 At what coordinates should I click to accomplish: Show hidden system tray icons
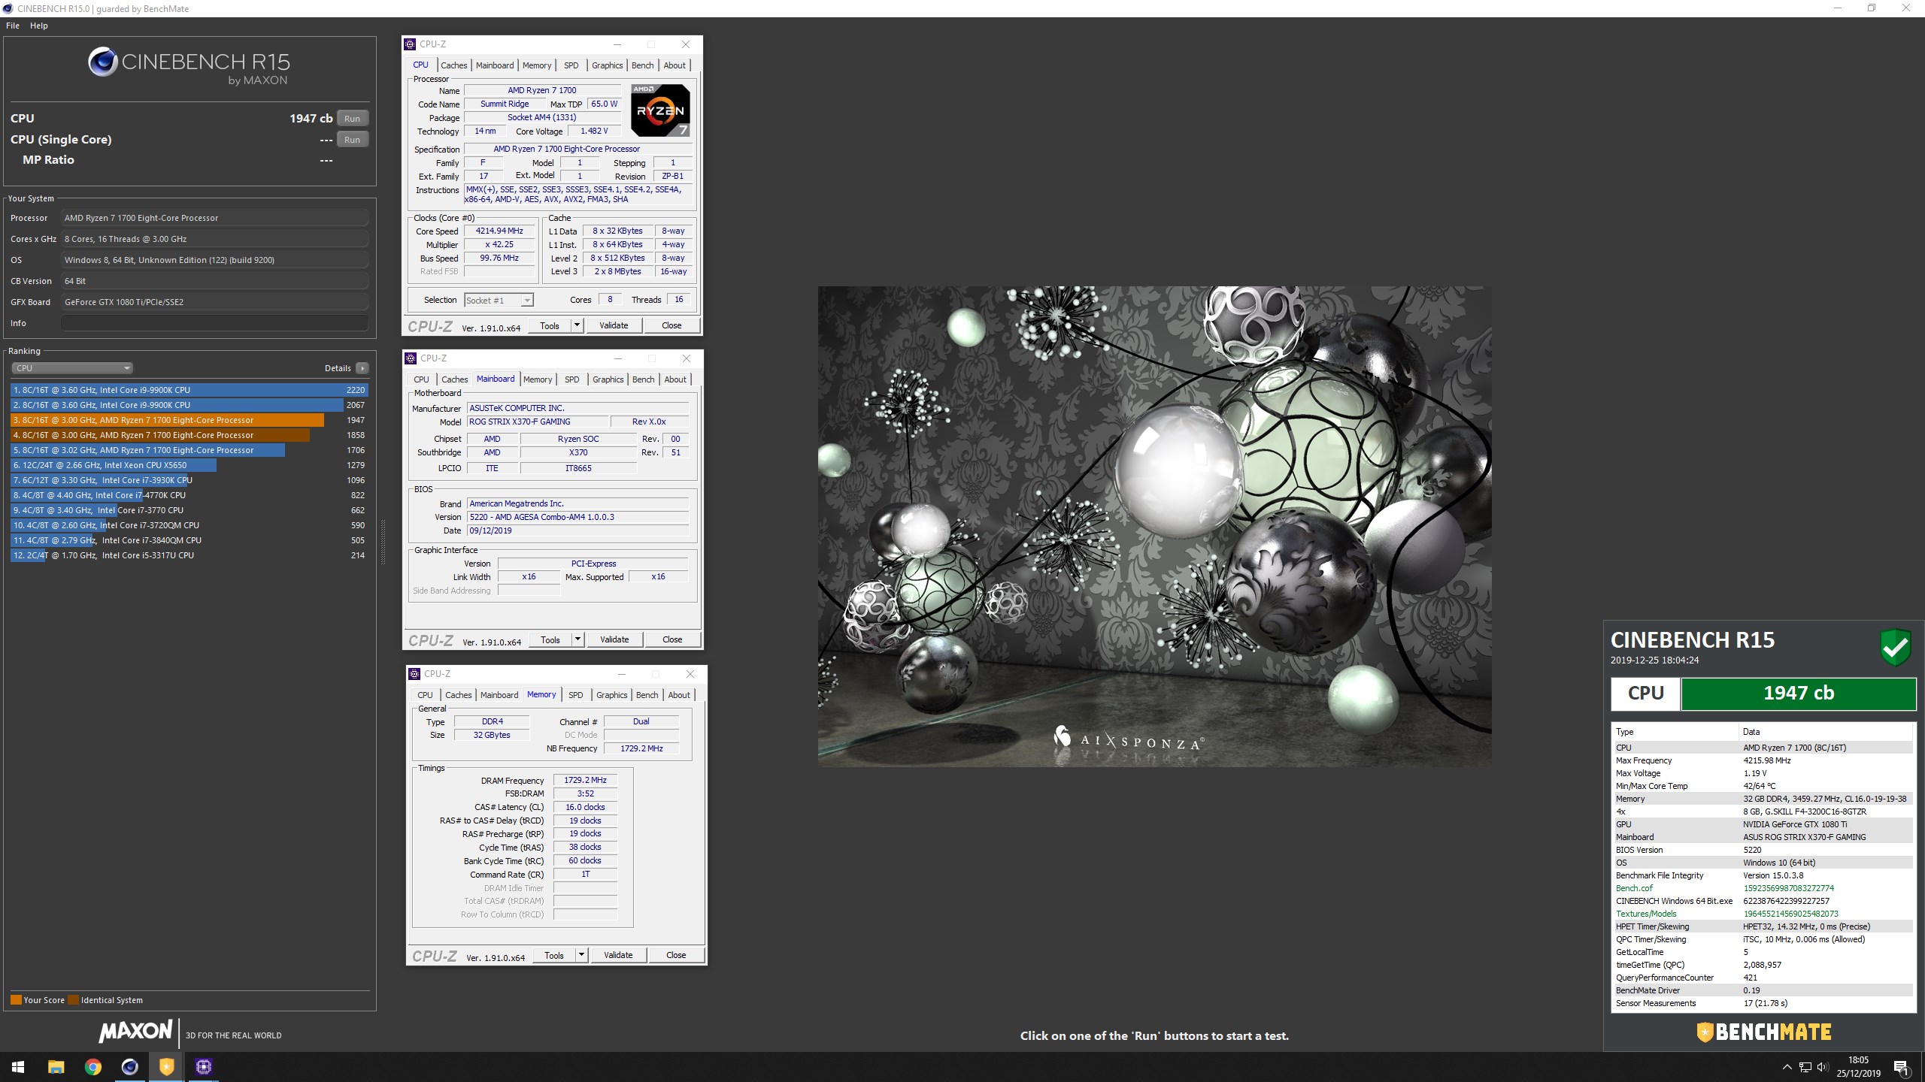tap(1787, 1067)
